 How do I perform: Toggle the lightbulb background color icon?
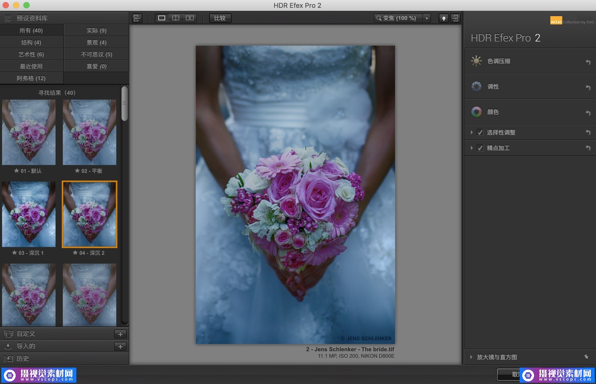(x=444, y=18)
